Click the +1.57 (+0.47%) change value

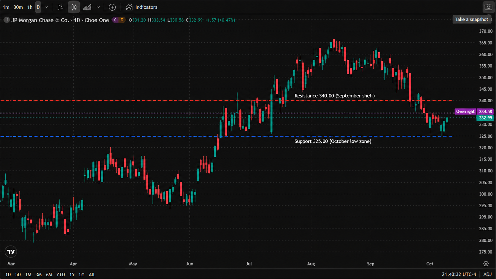point(220,20)
